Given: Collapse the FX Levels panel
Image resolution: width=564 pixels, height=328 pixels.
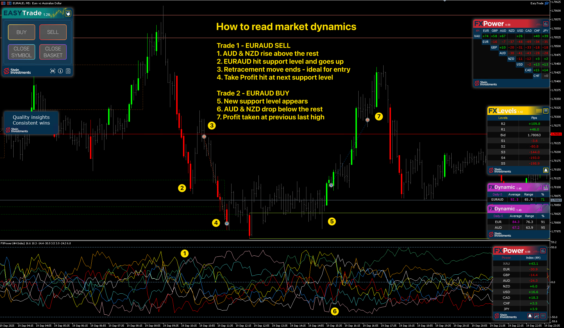Looking at the screenshot, I should (x=546, y=111).
